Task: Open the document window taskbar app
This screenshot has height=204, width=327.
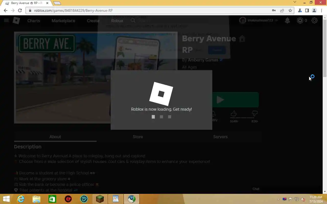Action: [x=116, y=199]
